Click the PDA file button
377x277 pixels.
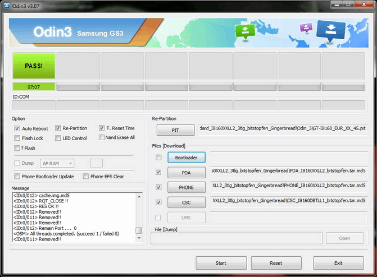click(187, 173)
